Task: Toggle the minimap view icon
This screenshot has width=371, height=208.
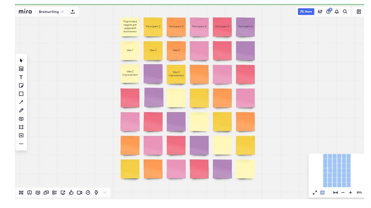Action: 322,192
